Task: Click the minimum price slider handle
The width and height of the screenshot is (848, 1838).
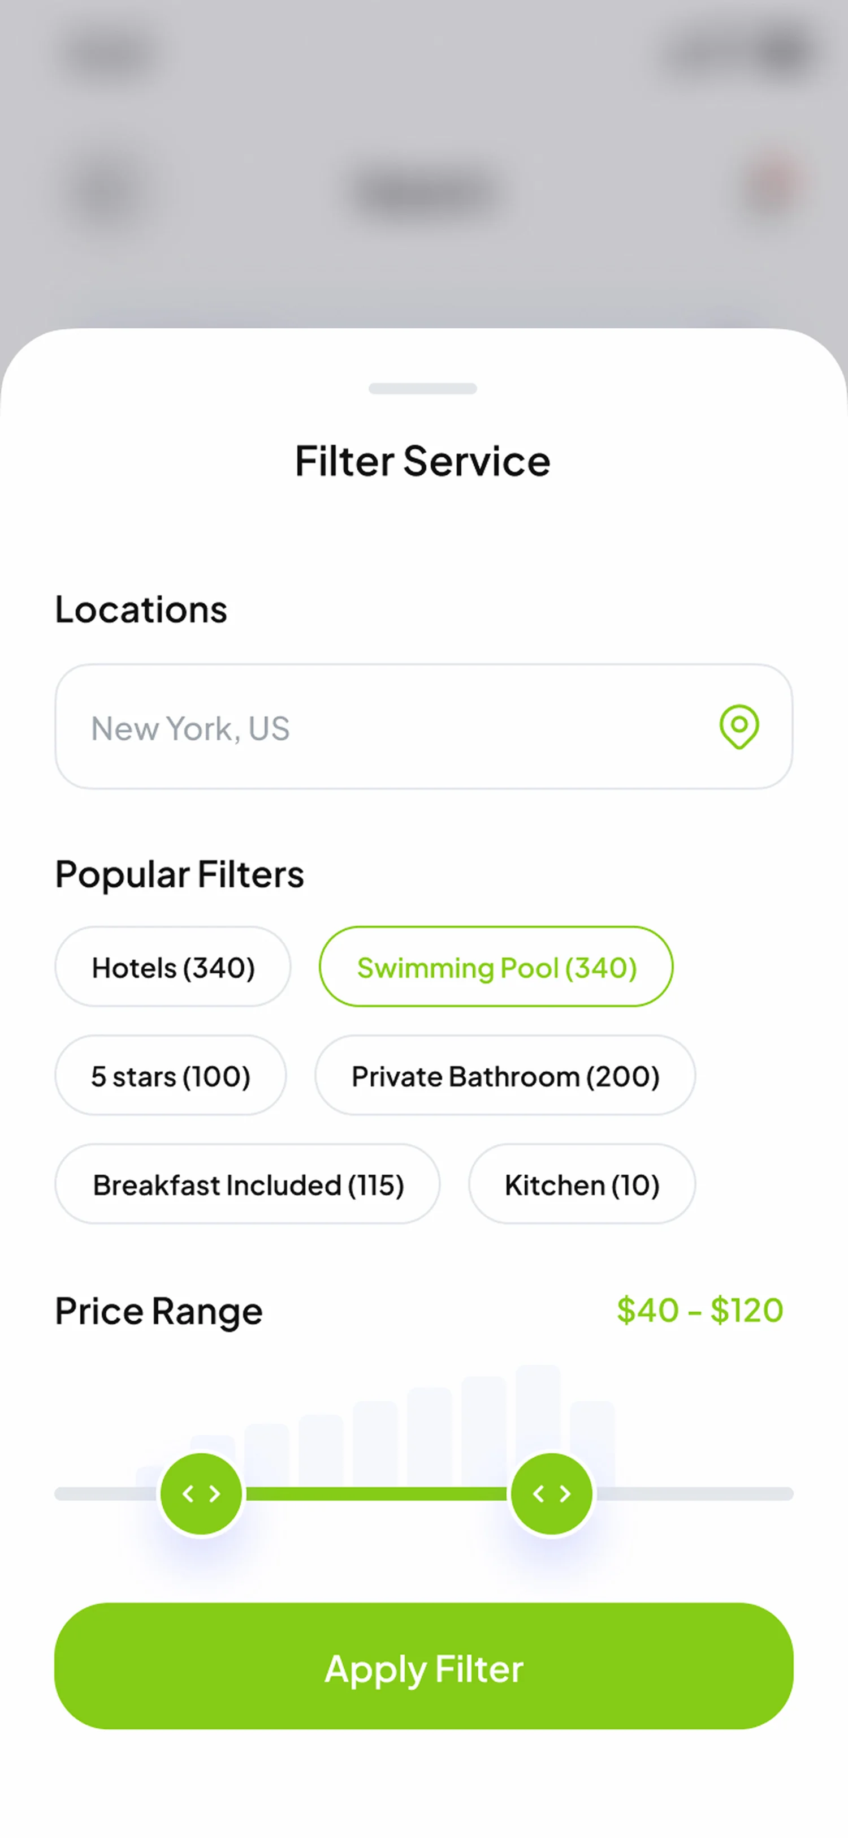Action: coord(201,1493)
